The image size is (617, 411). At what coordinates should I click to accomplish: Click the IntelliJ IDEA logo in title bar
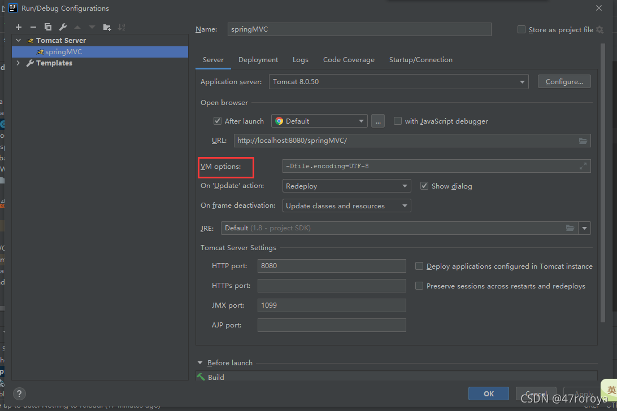[x=13, y=8]
